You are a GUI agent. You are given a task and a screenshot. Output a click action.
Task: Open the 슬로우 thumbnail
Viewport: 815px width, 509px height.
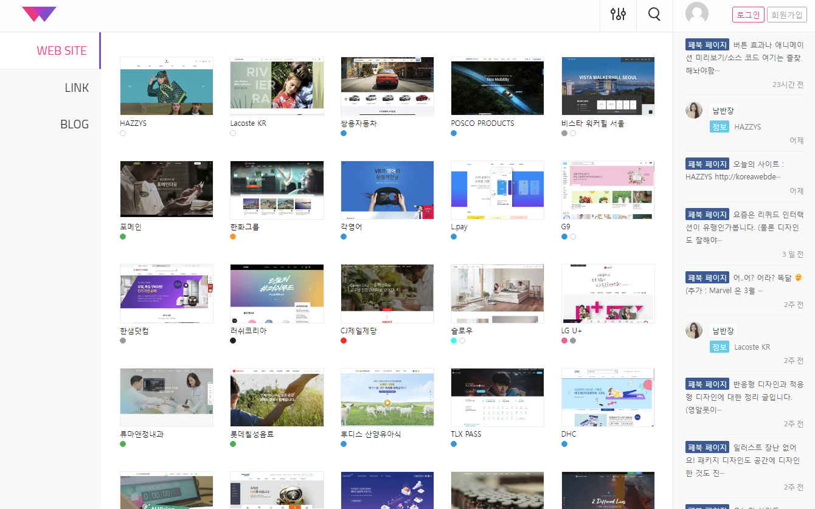point(498,294)
